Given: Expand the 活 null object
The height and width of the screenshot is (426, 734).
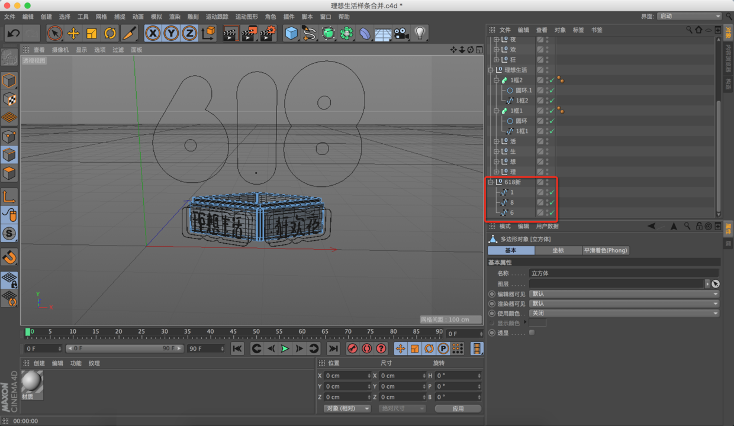Looking at the screenshot, I should click(x=497, y=141).
